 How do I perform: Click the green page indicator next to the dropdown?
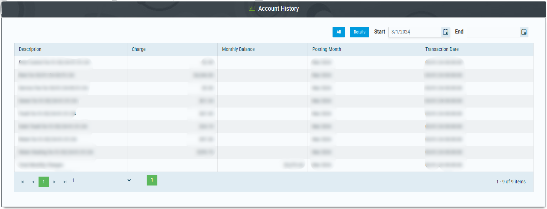click(152, 180)
